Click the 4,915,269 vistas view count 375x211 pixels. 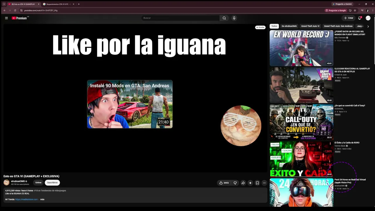pyautogui.click(x=13, y=190)
